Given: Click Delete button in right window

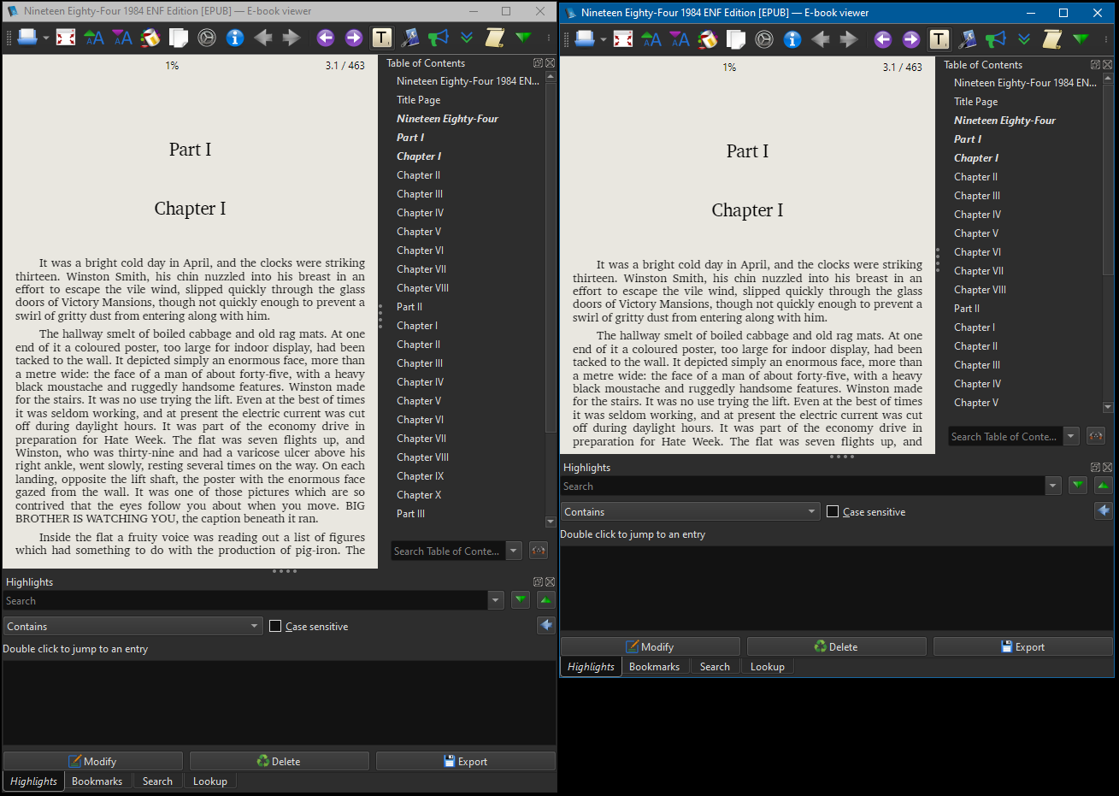Looking at the screenshot, I should tap(837, 646).
